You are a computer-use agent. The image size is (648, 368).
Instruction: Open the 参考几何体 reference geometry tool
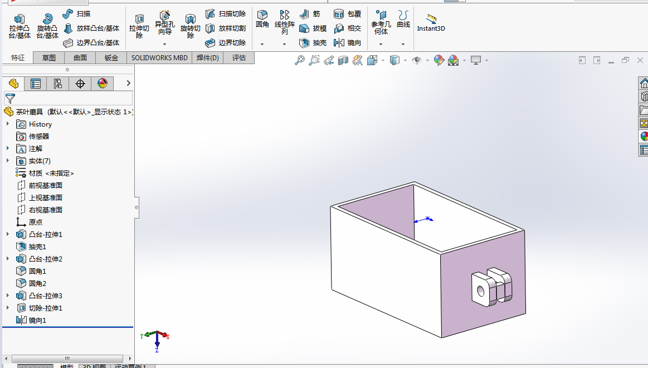[381, 23]
